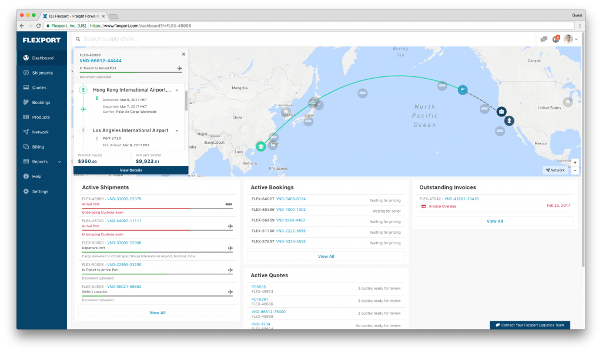Click airplane icon on FLEX-50006 row
602x353 pixels.
tap(230, 270)
